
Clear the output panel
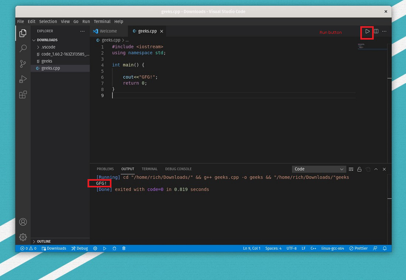click(351, 169)
